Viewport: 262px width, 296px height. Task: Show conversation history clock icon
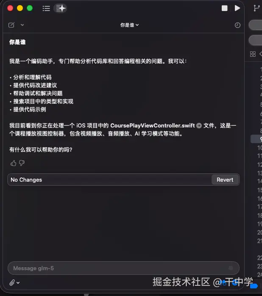coord(237,25)
